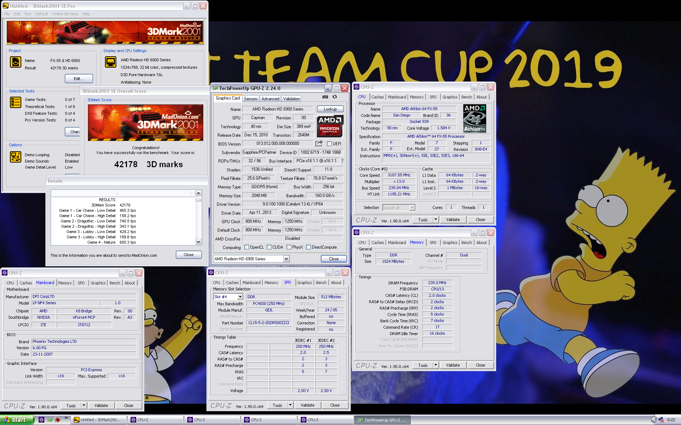
Task: Open the Default menu in 3DMark2001
Action: point(41,14)
